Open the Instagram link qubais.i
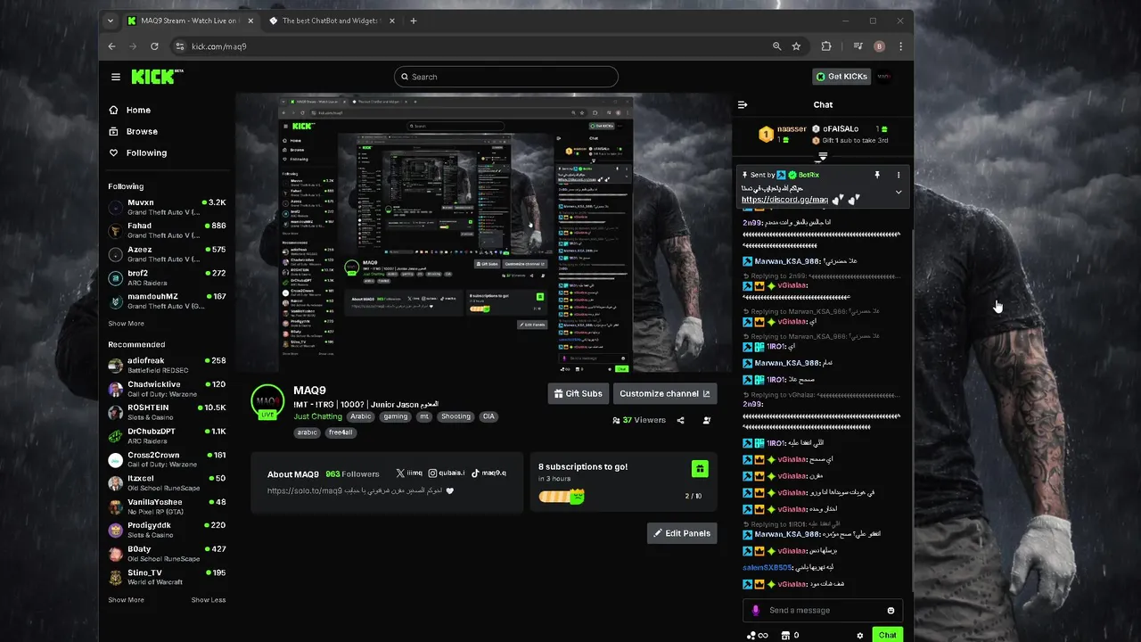Image resolution: width=1141 pixels, height=642 pixels. 447,473
